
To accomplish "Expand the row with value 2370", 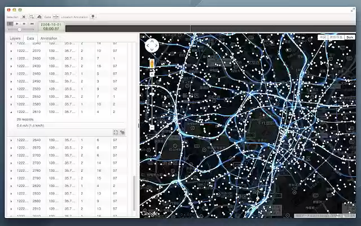I will click(11, 51).
